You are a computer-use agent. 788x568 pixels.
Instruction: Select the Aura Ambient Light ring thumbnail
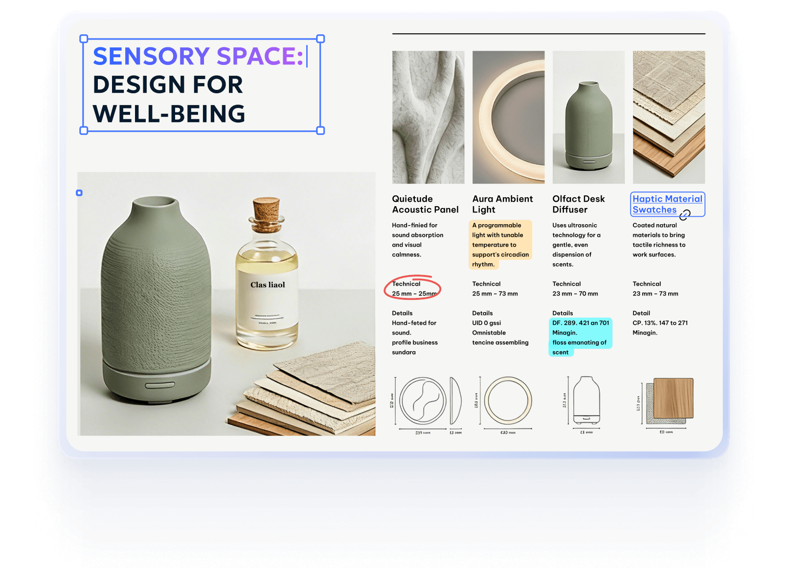[508, 117]
